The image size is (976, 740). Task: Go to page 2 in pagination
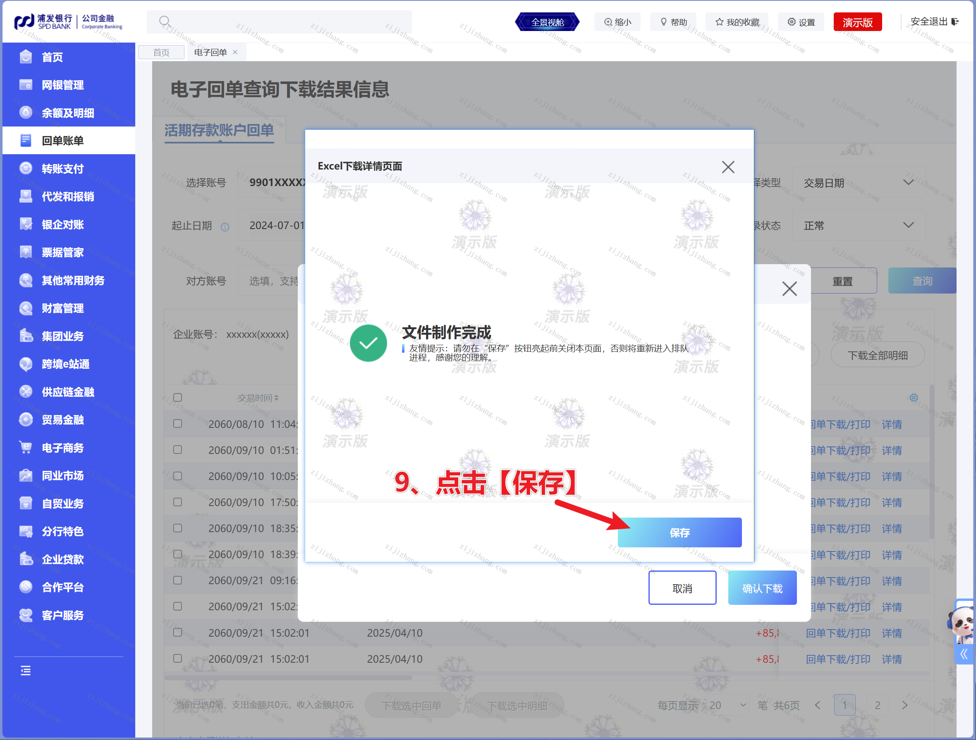tap(877, 705)
